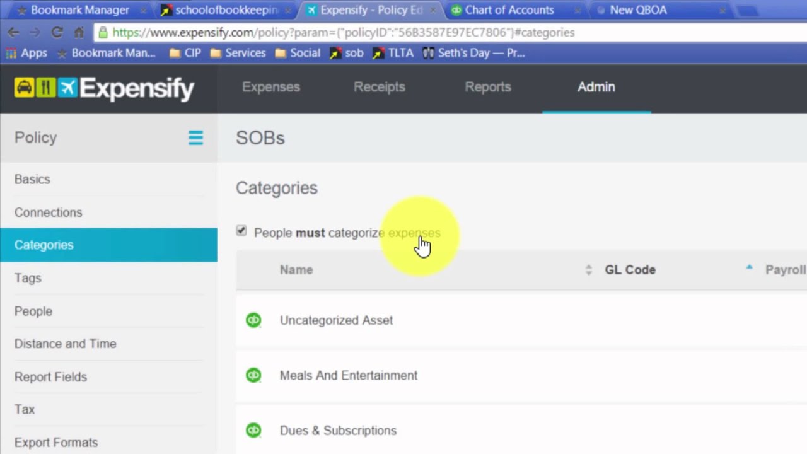
Task: Sort categories by Name column arrows
Action: (x=589, y=270)
